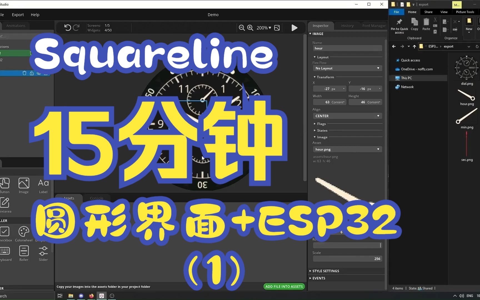Open OBS Studio from the taskbar
The height and width of the screenshot is (300, 480).
click(112, 296)
